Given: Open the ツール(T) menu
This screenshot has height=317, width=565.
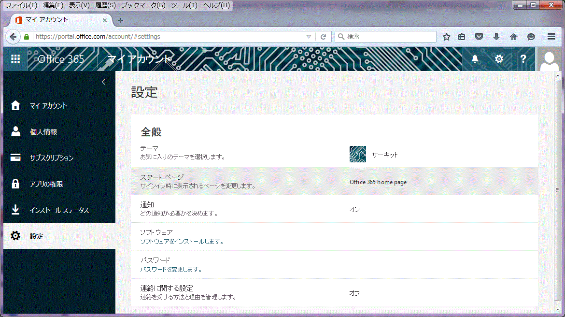Looking at the screenshot, I should click(x=184, y=5).
